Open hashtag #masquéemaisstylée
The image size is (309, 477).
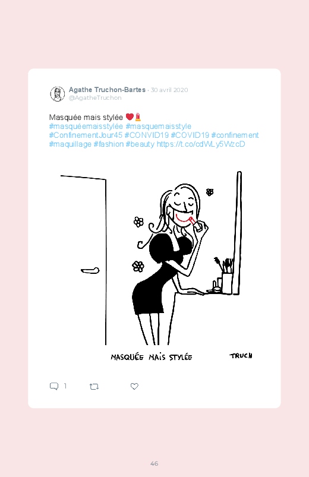[86, 127]
